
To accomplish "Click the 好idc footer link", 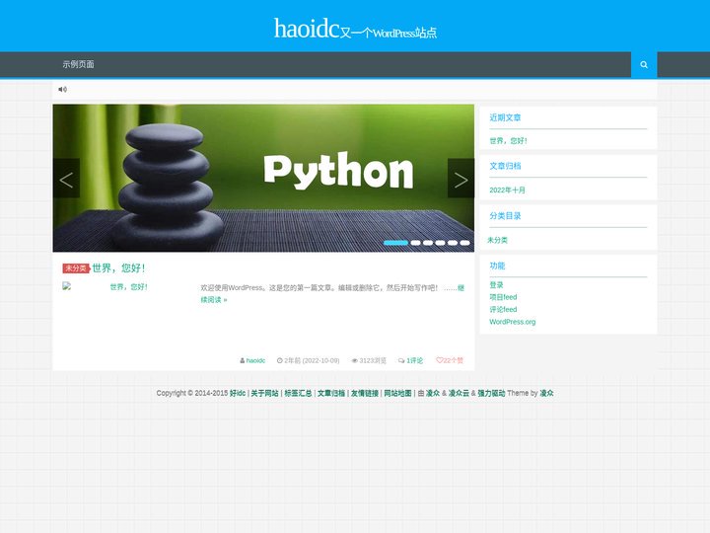I will coord(238,393).
